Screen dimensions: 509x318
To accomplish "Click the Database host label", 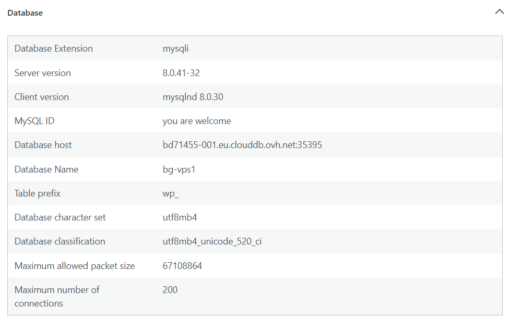I will [x=43, y=145].
